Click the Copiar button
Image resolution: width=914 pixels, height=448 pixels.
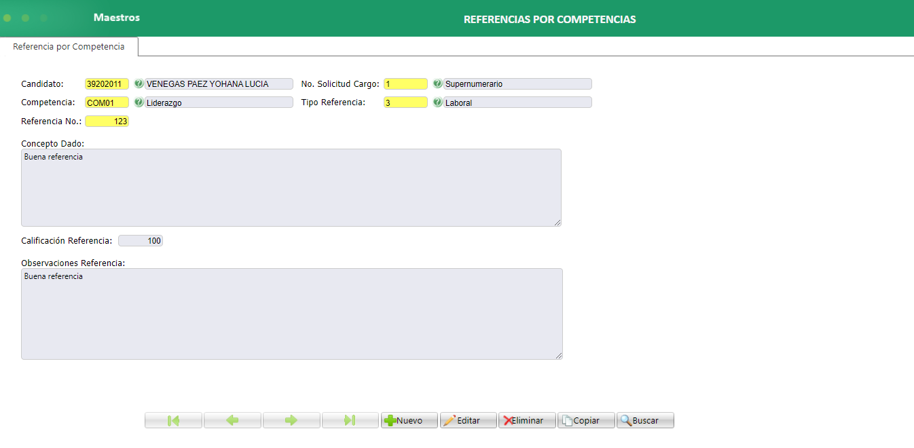(586, 420)
